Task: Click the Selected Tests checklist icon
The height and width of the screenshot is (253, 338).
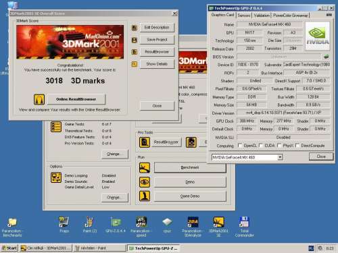Action: coord(56,127)
